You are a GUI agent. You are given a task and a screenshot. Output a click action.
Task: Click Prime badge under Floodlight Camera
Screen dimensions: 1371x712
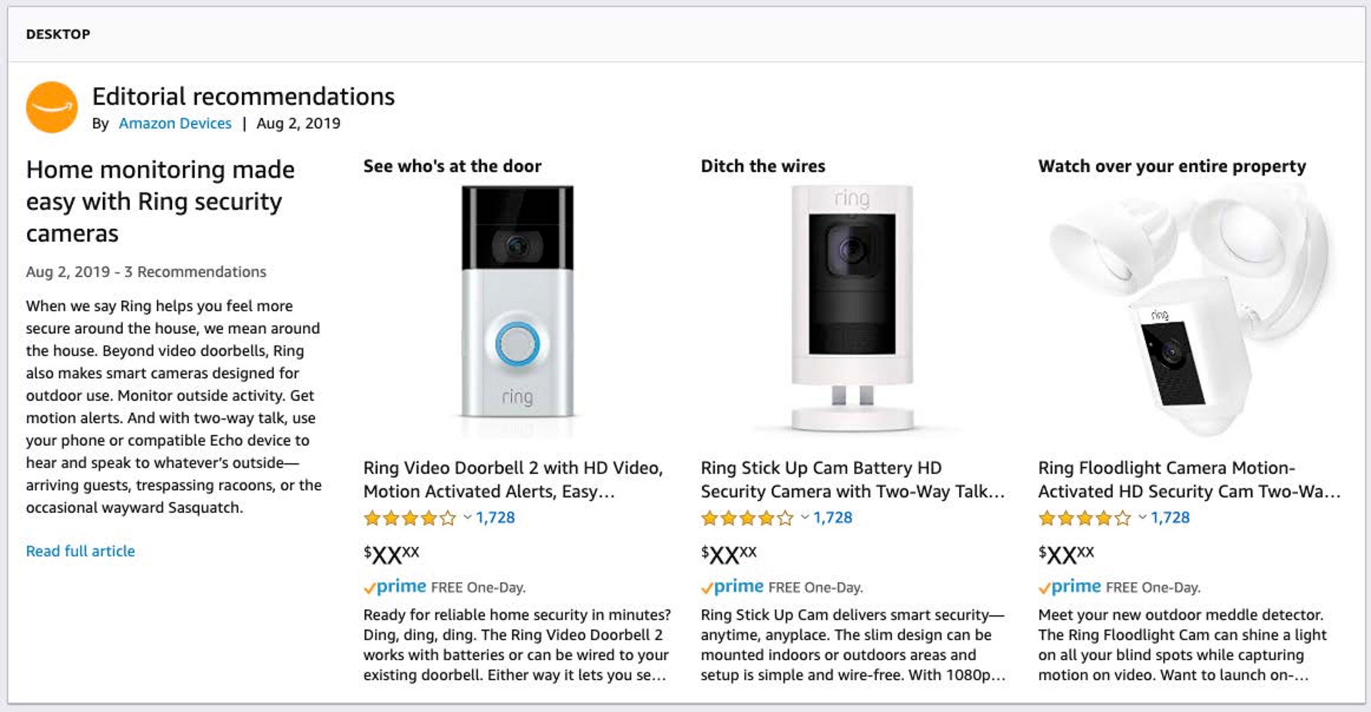pos(1070,587)
